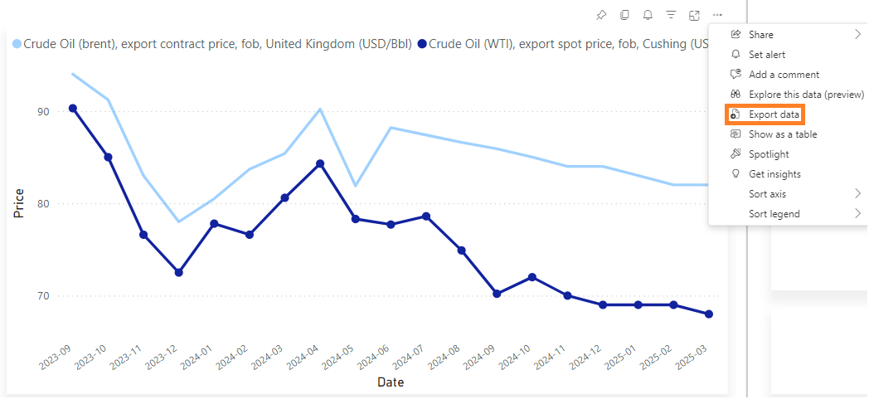Click the WTI data point for 2023-12

178,272
